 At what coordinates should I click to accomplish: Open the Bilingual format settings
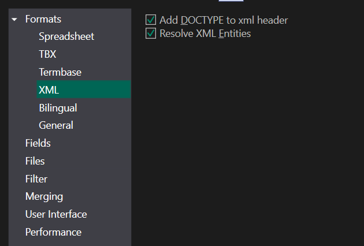coord(58,108)
